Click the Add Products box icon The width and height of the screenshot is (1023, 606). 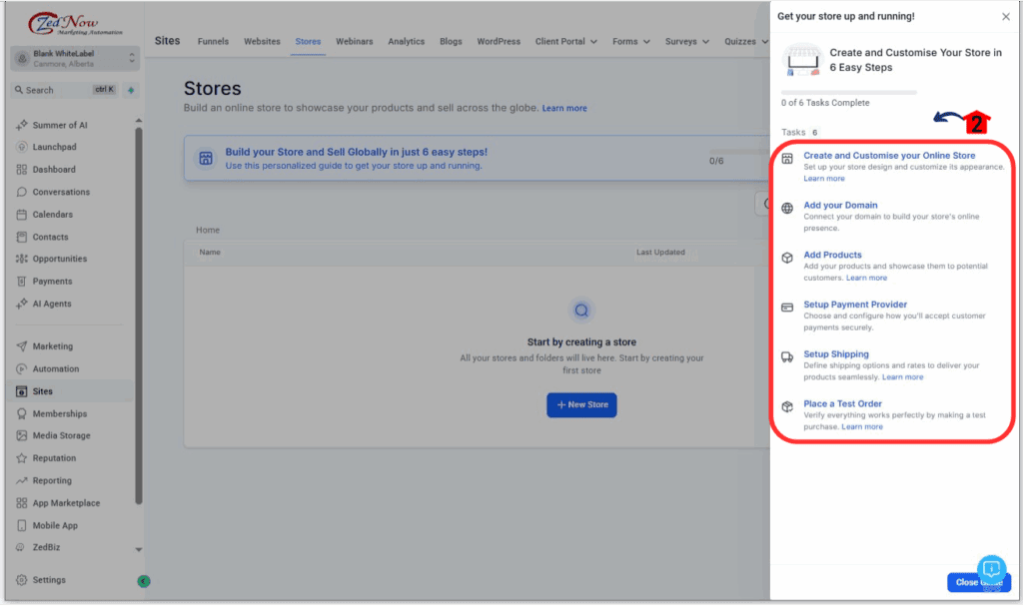(x=787, y=258)
